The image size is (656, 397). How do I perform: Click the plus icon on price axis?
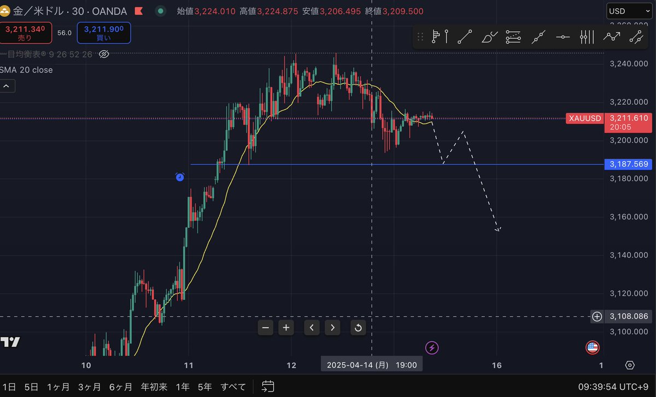597,316
